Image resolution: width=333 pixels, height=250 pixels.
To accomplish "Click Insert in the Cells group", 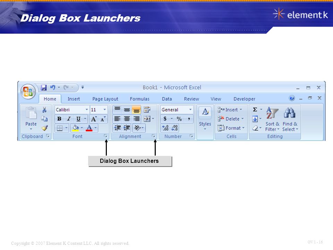I will [x=230, y=110].
